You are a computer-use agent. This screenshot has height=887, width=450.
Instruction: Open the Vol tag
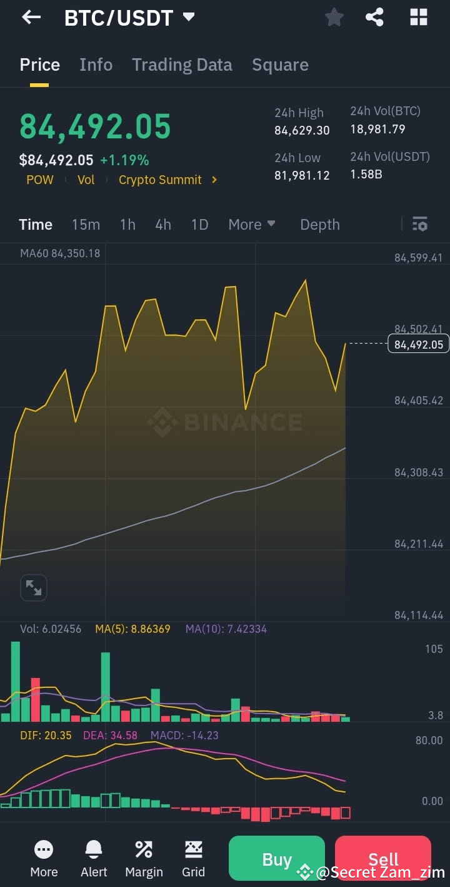tap(86, 180)
